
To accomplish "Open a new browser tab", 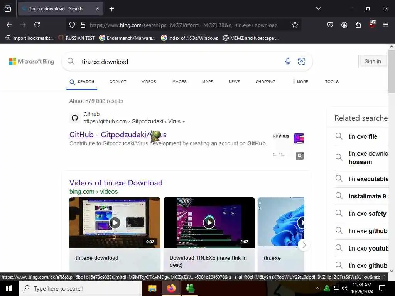I will tap(111, 9).
